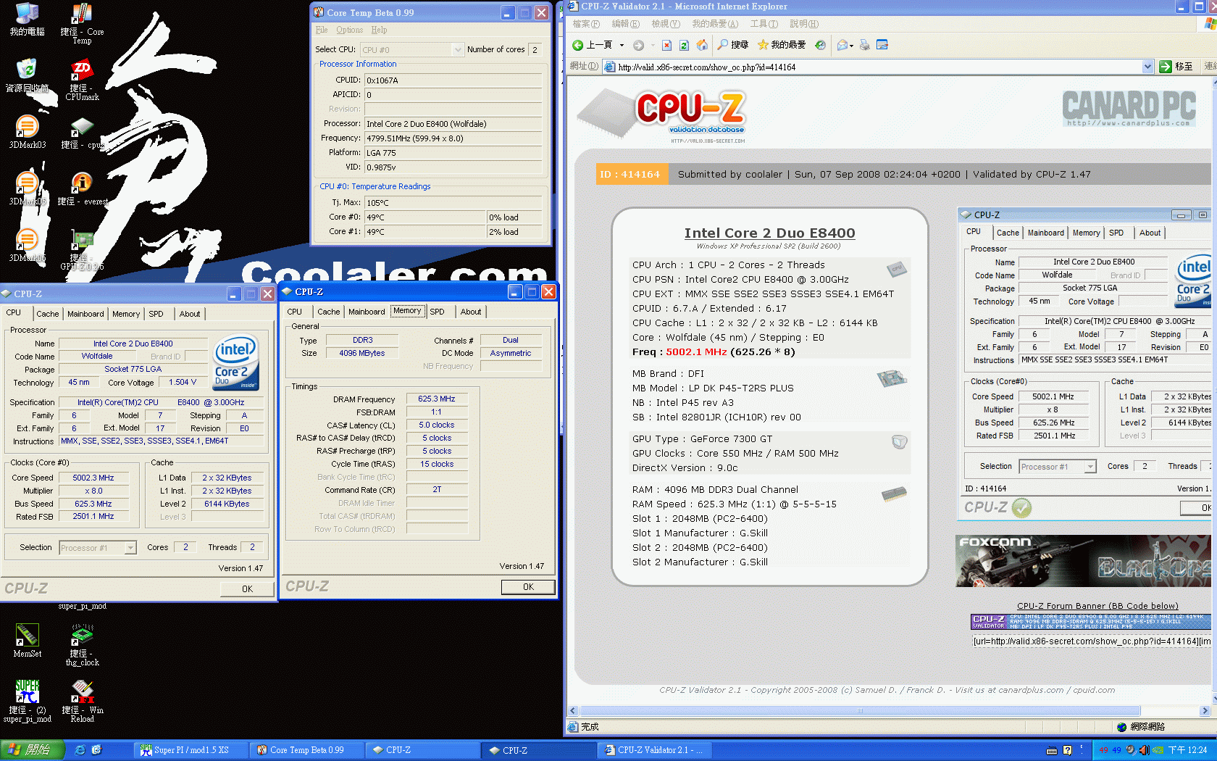Viewport: 1217px width, 761px height.
Task: Stop page loading in Internet Explorer
Action: click(x=666, y=45)
